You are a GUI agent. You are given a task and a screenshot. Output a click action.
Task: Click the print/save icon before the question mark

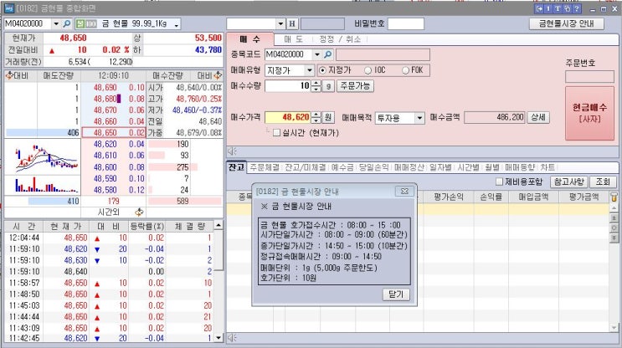pos(567,8)
